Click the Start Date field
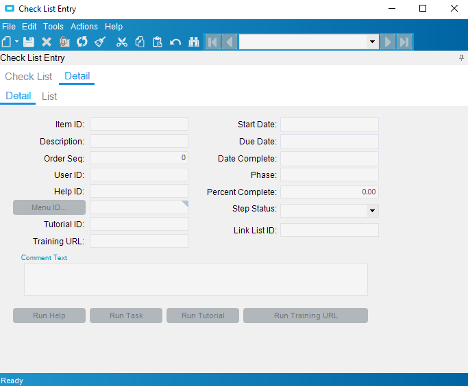468x386 pixels. coord(330,125)
